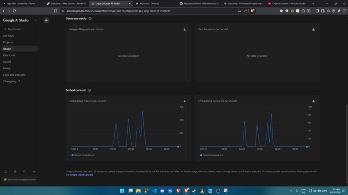This screenshot has width=348, height=195.
Task: Open browser sidebar panel toggle
Action: (x=317, y=11)
